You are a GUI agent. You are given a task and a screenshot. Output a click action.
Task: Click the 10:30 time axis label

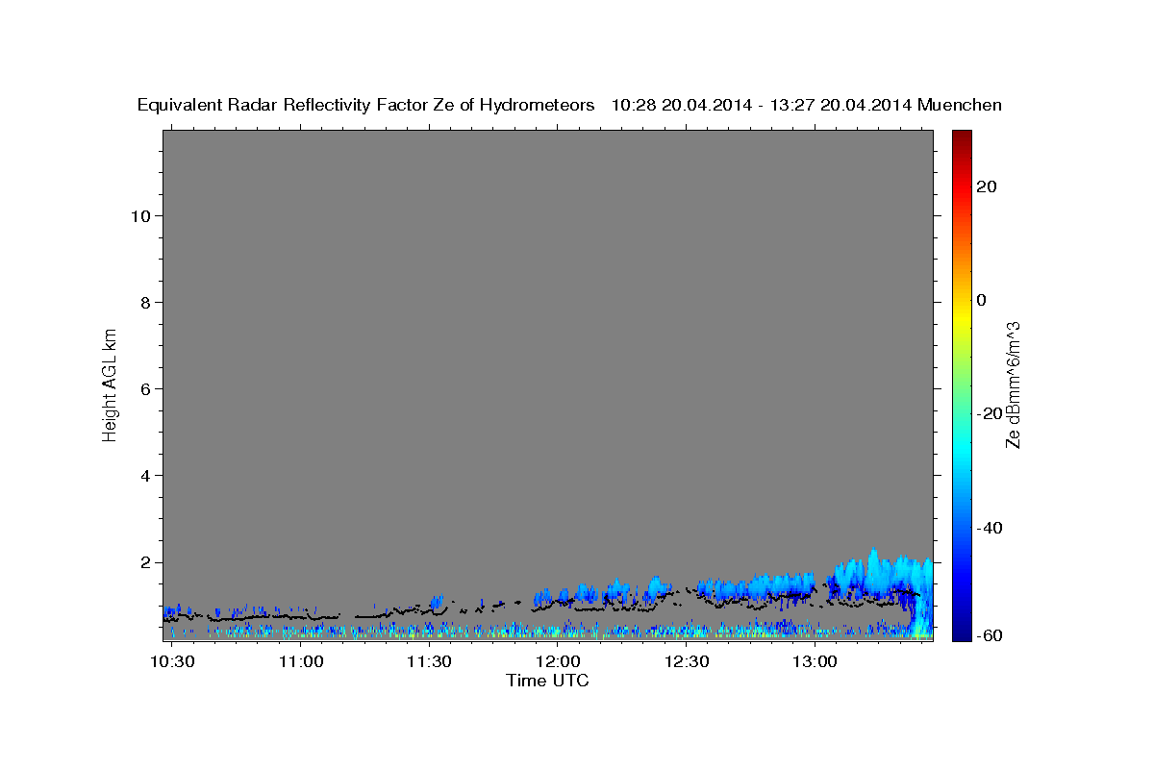[x=173, y=661]
